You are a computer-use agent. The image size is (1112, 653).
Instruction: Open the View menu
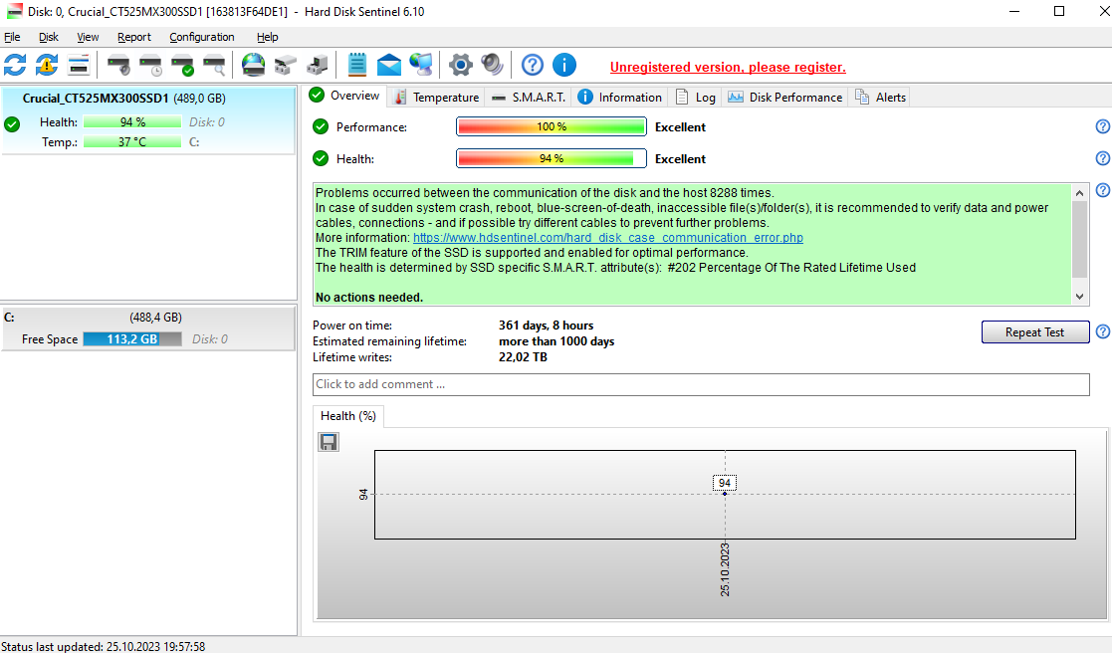[x=88, y=37]
